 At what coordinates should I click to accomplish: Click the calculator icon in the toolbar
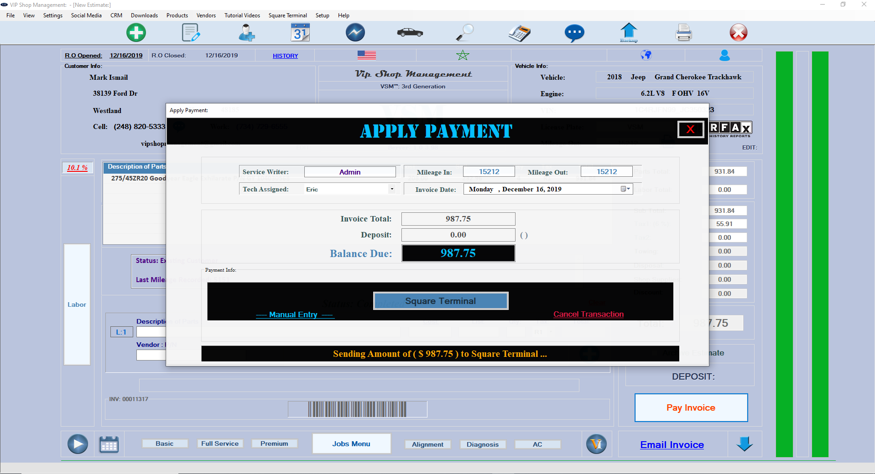click(520, 33)
